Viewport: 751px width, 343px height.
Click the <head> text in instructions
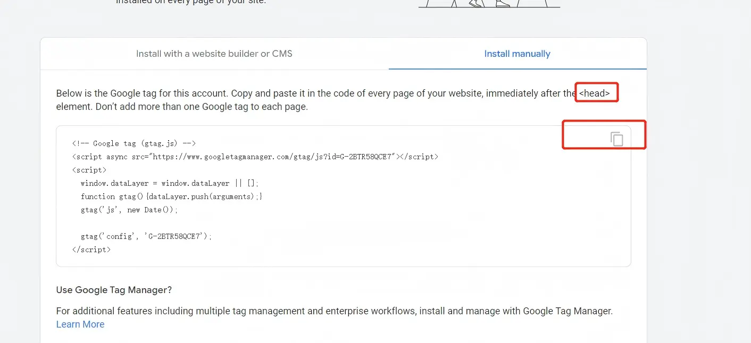tap(595, 93)
